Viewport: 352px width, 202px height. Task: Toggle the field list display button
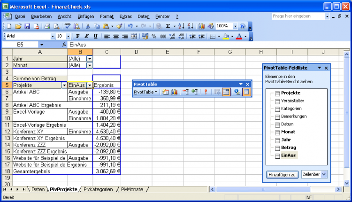click(x=246, y=92)
